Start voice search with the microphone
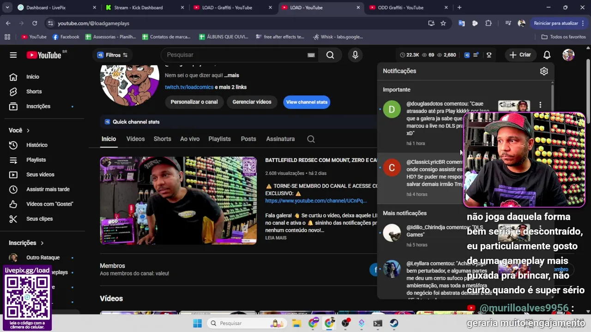The width and height of the screenshot is (591, 332). pyautogui.click(x=355, y=55)
